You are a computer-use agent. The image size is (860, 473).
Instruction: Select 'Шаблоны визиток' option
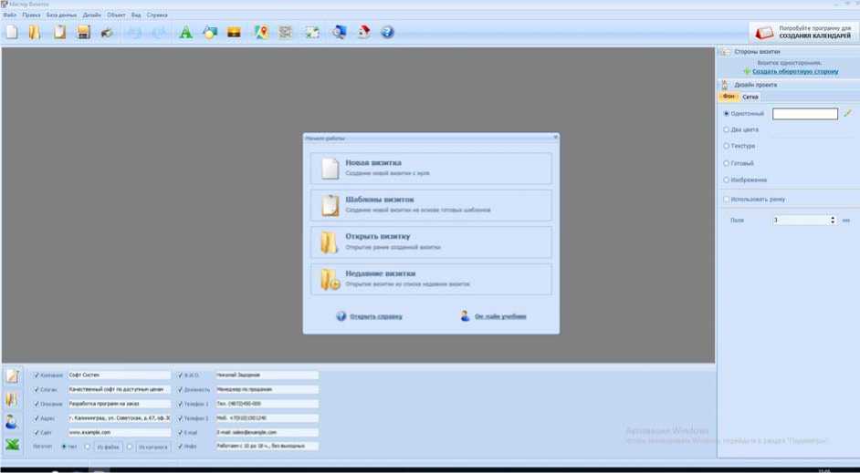(x=431, y=205)
